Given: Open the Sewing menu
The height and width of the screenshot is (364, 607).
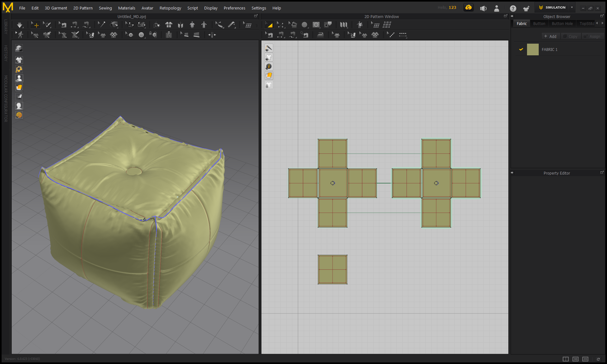Looking at the screenshot, I should tap(105, 8).
